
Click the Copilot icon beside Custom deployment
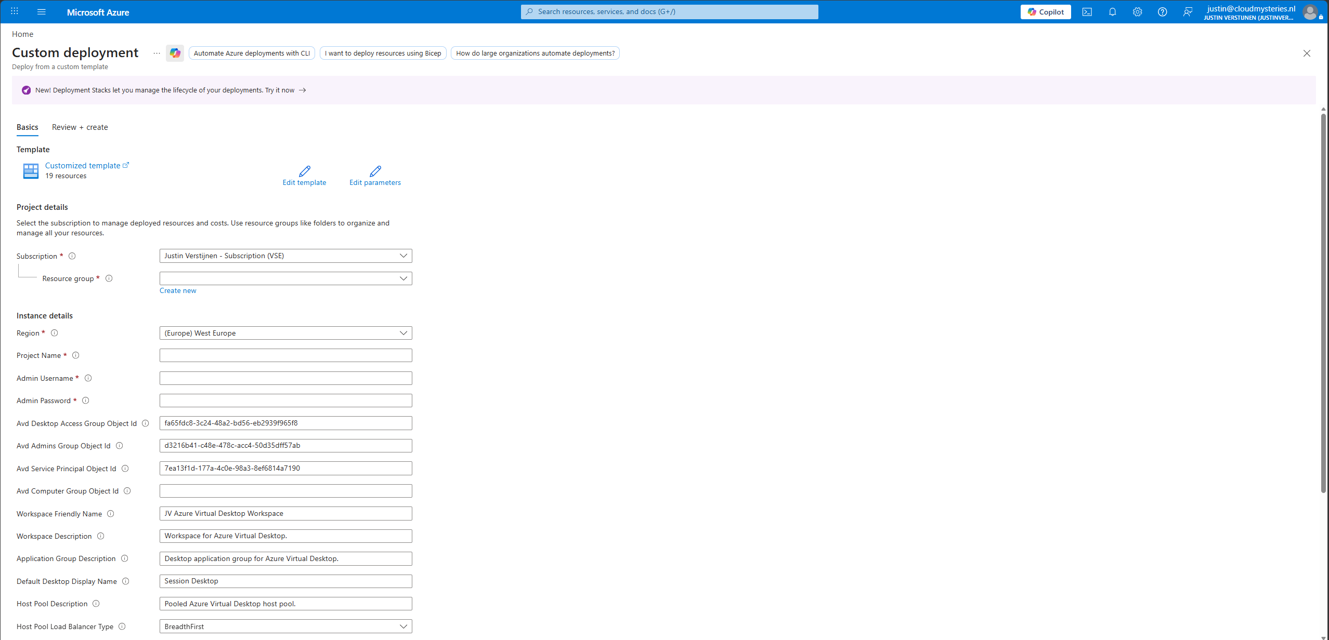point(175,53)
